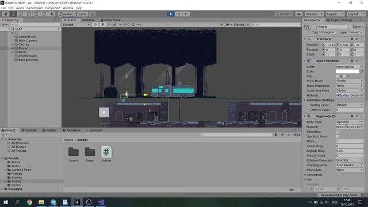Switch to the Animator tab
The width and height of the screenshot is (368, 207).
pyautogui.click(x=94, y=131)
